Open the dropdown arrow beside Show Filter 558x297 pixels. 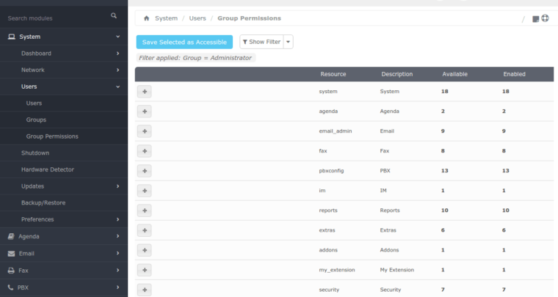289,43
